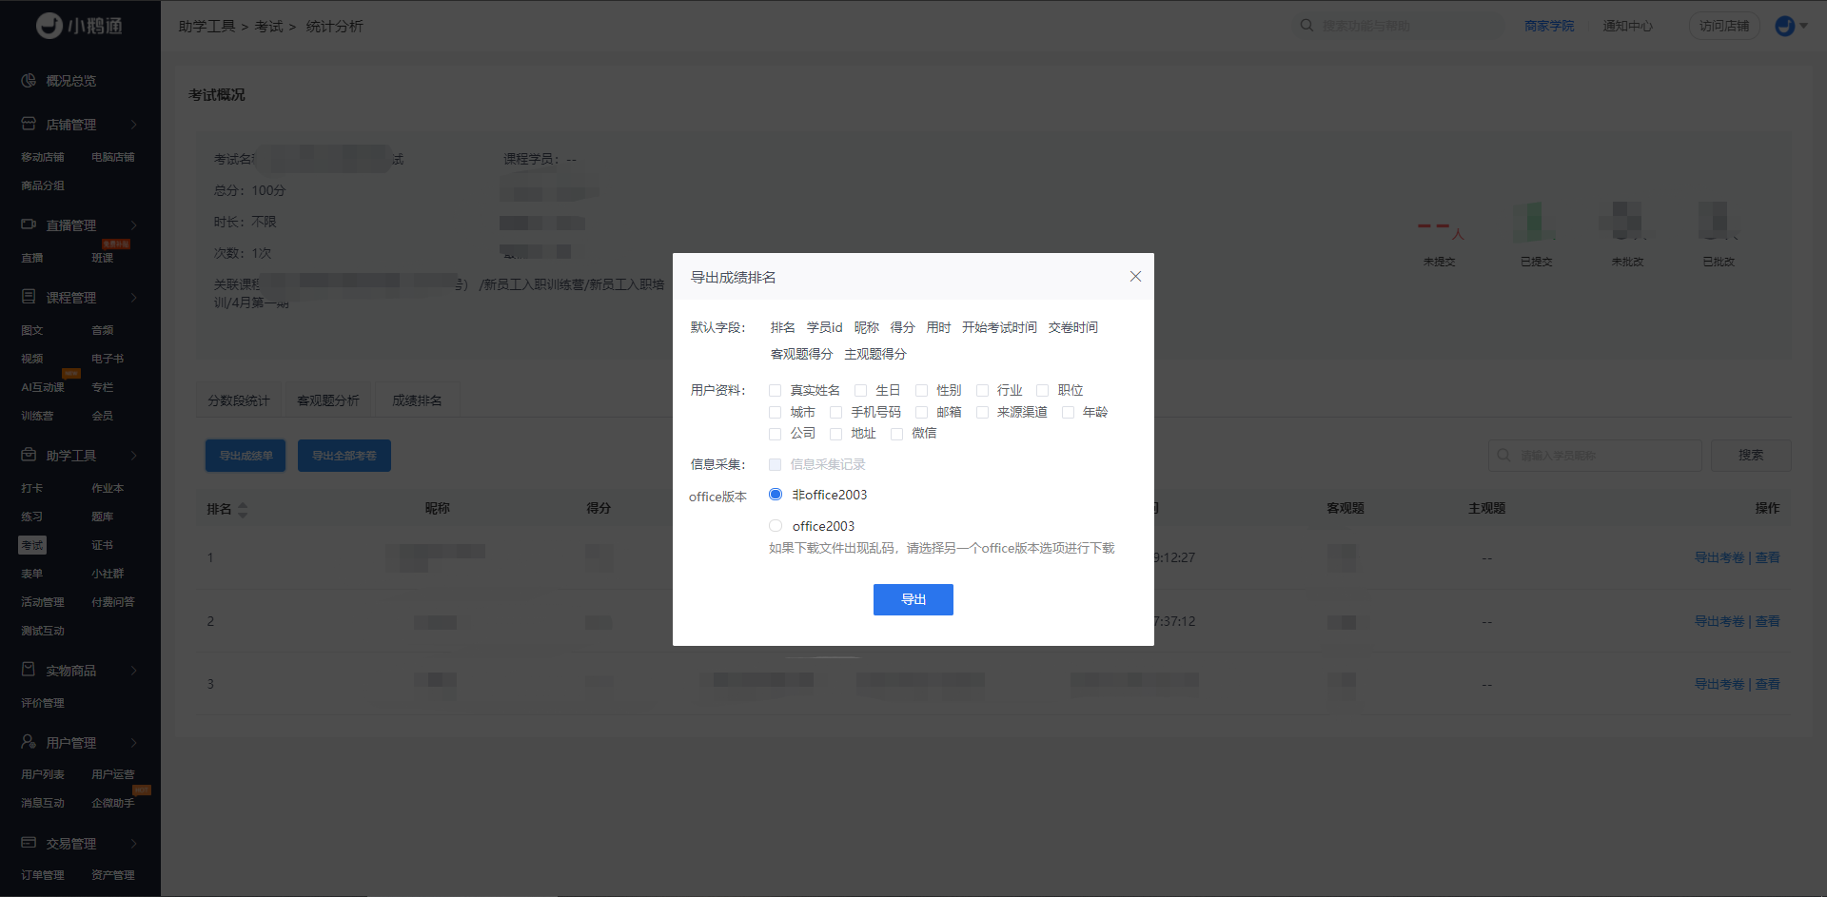
Task: Click the 直播管理 sidebar icon
Action: click(29, 224)
